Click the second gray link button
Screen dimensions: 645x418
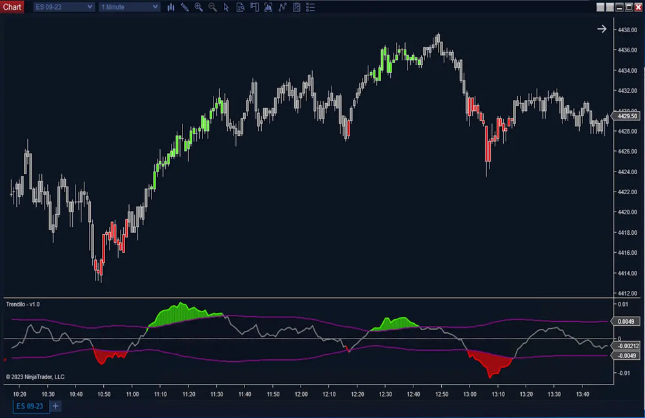pyautogui.click(x=610, y=7)
